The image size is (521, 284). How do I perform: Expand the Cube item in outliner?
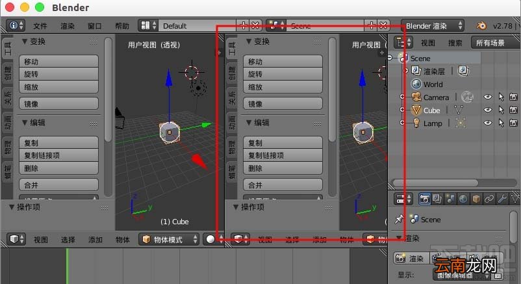point(402,110)
